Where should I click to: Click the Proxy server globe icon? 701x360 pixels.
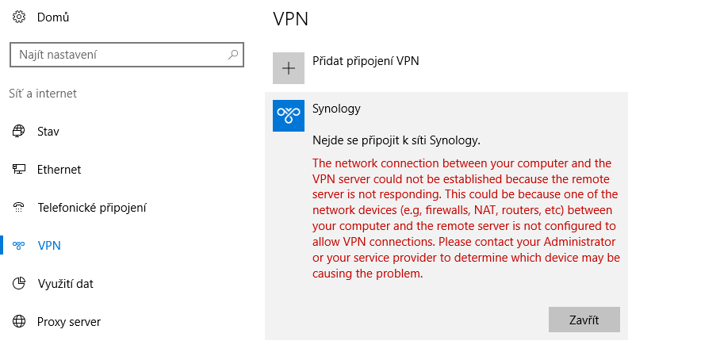coord(19,321)
